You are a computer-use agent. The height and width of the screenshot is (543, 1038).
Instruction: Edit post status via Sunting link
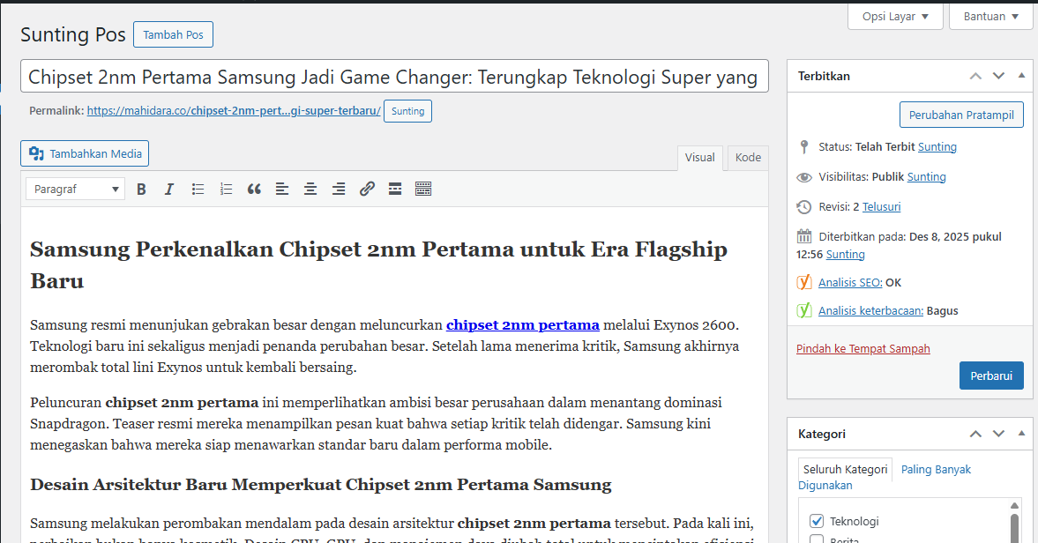click(937, 147)
